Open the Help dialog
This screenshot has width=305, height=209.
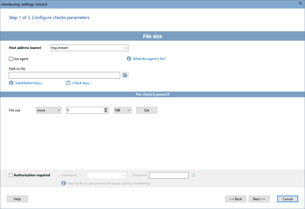(17, 199)
